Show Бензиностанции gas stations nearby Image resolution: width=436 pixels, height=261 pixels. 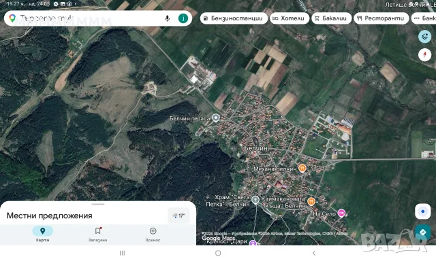(234, 18)
